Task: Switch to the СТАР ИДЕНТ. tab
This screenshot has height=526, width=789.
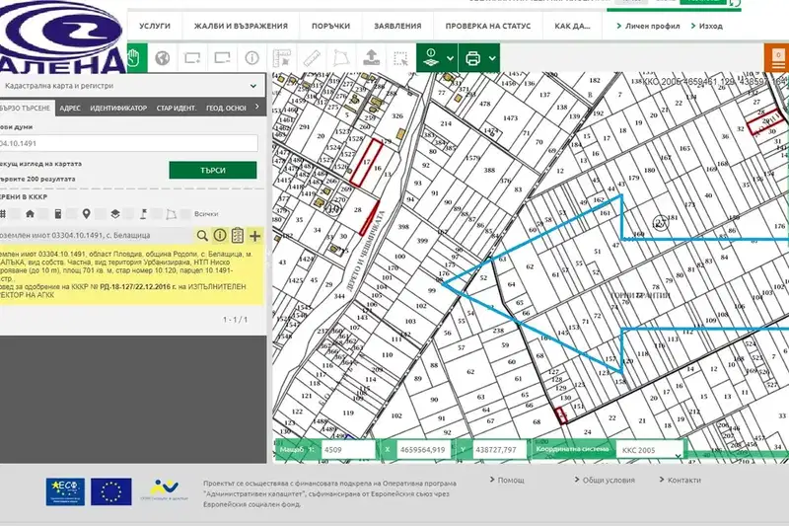Action: pos(177,108)
